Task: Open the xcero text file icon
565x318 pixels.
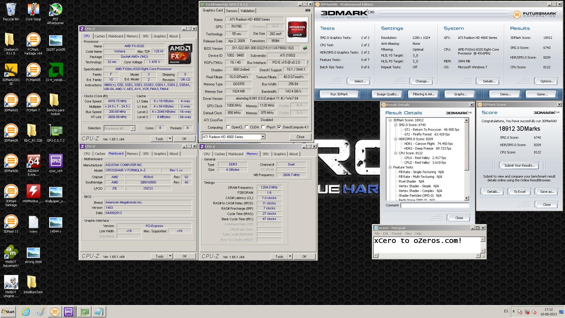Action: [x=33, y=224]
